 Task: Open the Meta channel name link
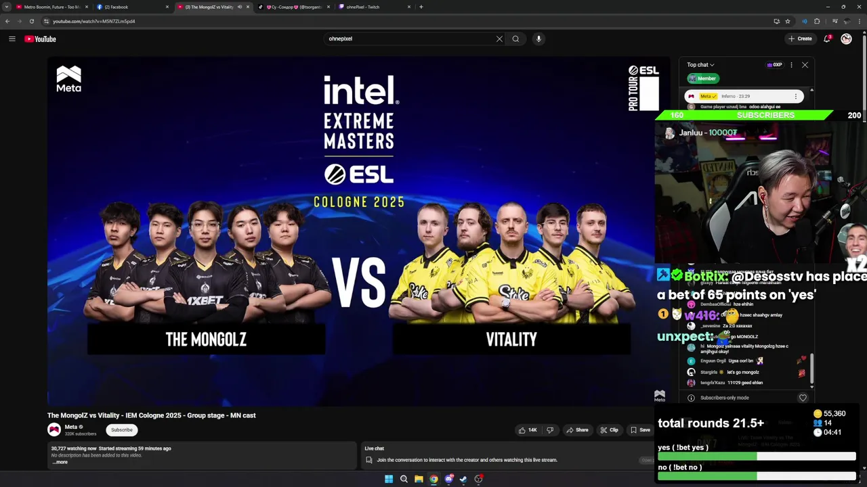tap(70, 427)
